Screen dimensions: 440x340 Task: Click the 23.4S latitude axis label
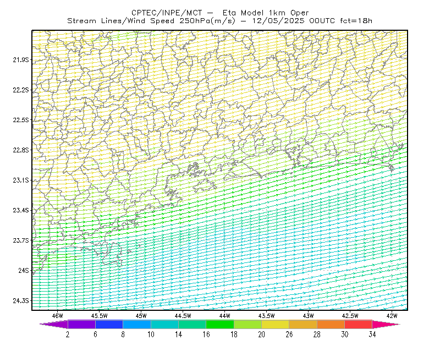click(21, 210)
